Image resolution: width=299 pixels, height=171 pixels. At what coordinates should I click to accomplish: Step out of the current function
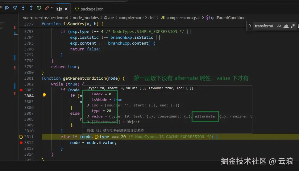31,8
